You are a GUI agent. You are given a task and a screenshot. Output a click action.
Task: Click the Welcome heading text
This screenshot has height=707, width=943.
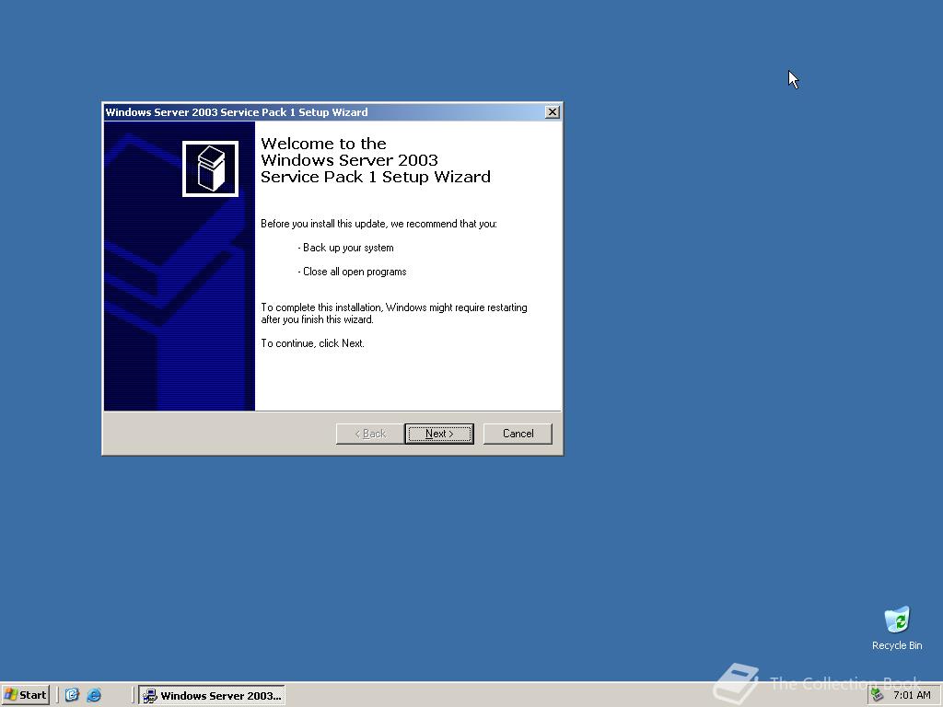375,160
